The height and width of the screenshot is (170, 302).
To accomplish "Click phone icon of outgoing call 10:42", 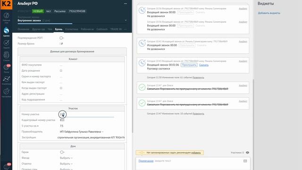I will (x=142, y=43).
